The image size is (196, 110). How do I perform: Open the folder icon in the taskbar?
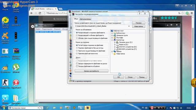point(54,108)
